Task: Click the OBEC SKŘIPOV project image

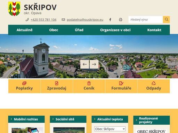Action: tap(151, 131)
